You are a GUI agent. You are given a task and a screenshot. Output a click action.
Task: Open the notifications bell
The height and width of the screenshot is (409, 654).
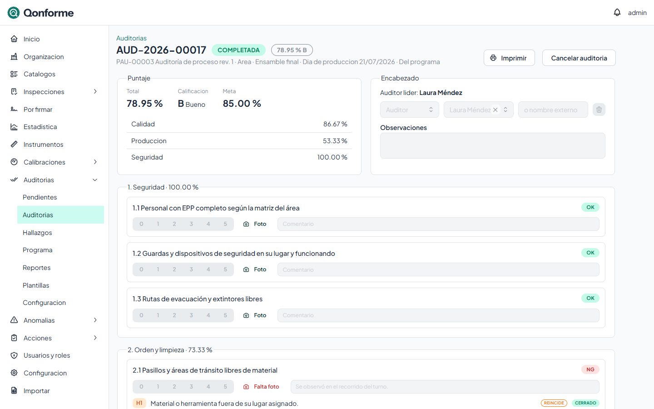click(617, 13)
